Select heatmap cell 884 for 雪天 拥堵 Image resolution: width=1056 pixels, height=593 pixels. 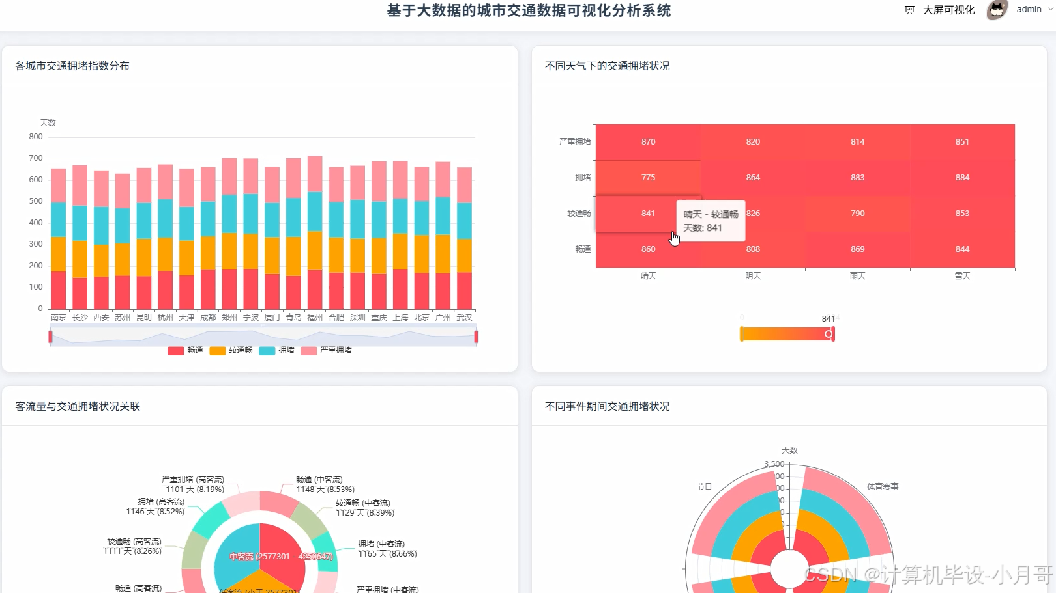pos(962,178)
